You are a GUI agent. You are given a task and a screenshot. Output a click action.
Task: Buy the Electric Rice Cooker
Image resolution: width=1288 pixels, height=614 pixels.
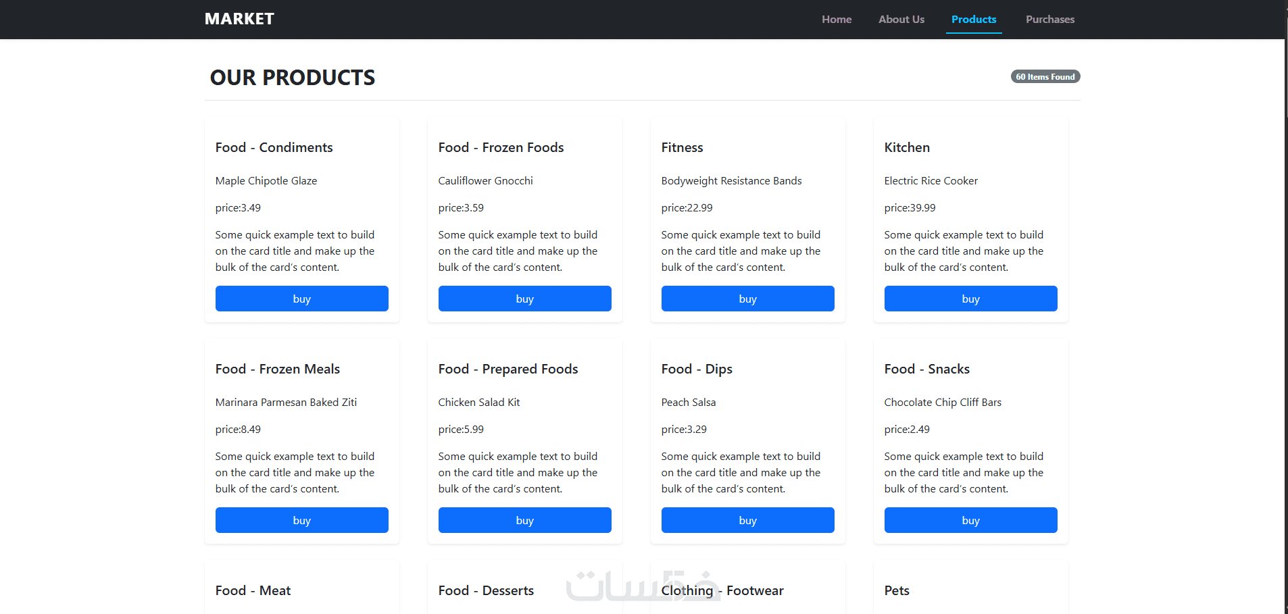tap(970, 299)
